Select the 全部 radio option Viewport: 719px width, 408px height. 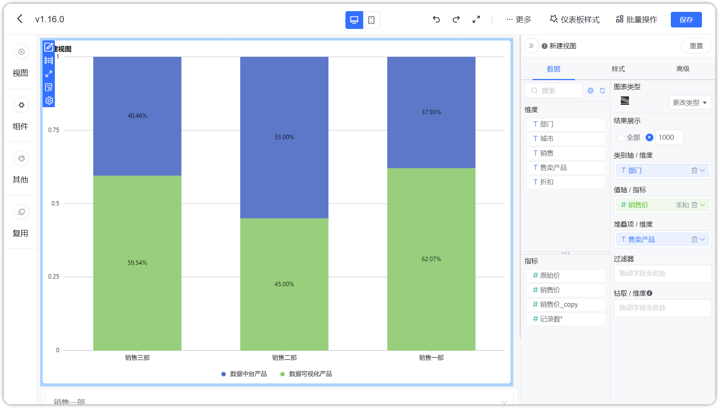coord(620,137)
